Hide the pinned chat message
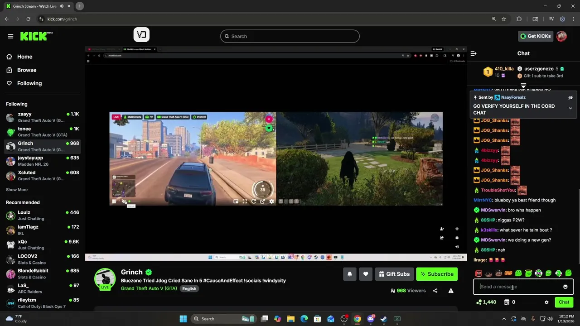Image resolution: width=580 pixels, height=326 pixels. pyautogui.click(x=570, y=97)
